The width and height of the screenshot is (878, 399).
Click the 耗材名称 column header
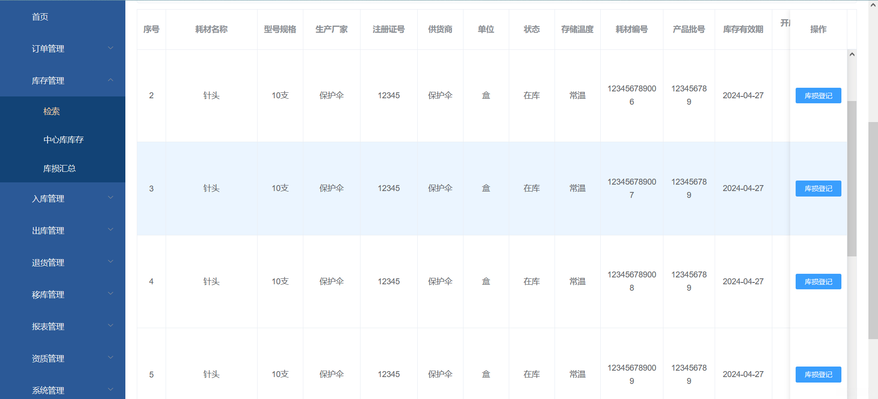[211, 29]
